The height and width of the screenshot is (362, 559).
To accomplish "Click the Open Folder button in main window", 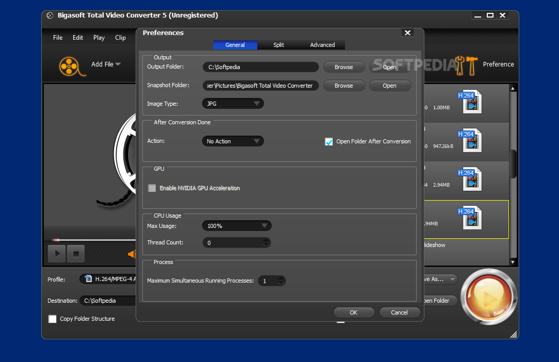I will click(440, 301).
